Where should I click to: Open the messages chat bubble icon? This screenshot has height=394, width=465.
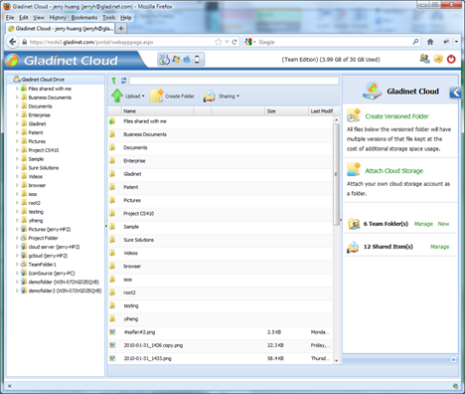pos(438,60)
